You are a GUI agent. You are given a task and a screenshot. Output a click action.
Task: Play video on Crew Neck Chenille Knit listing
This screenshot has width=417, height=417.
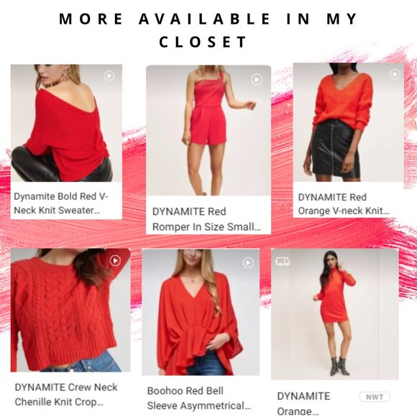(115, 260)
